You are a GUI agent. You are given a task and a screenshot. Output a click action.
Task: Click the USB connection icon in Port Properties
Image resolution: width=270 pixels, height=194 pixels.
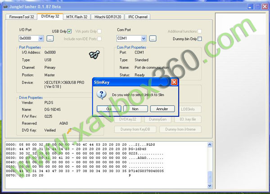point(94,55)
